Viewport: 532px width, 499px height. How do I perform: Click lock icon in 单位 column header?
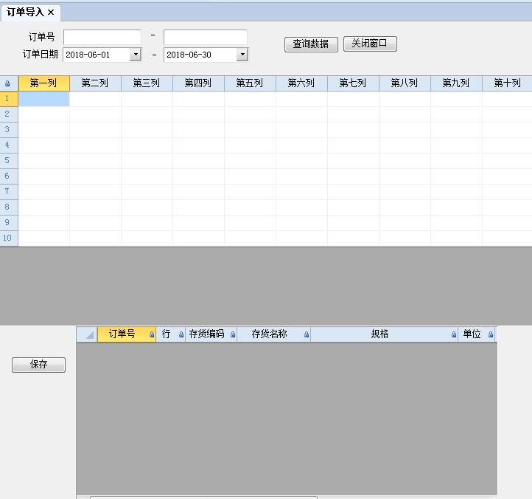click(x=491, y=334)
